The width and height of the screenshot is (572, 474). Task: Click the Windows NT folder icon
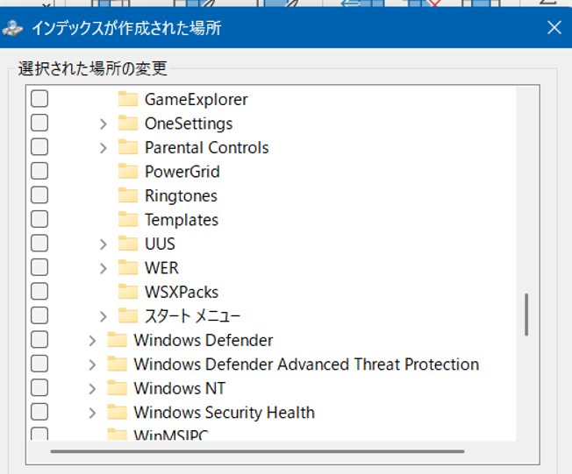tap(117, 387)
